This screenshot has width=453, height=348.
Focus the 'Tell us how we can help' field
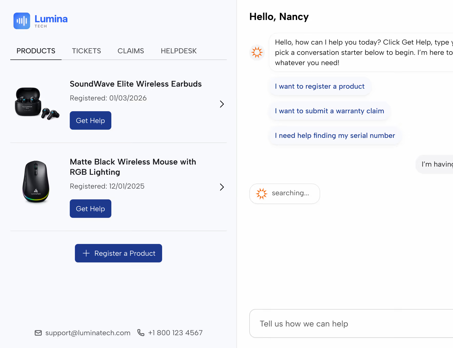tap(351, 323)
